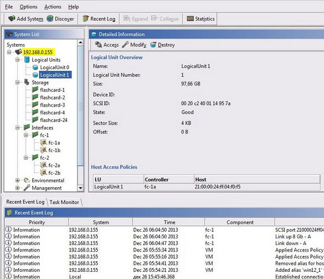Click the Storage icon in the tree

[x=27, y=82]
